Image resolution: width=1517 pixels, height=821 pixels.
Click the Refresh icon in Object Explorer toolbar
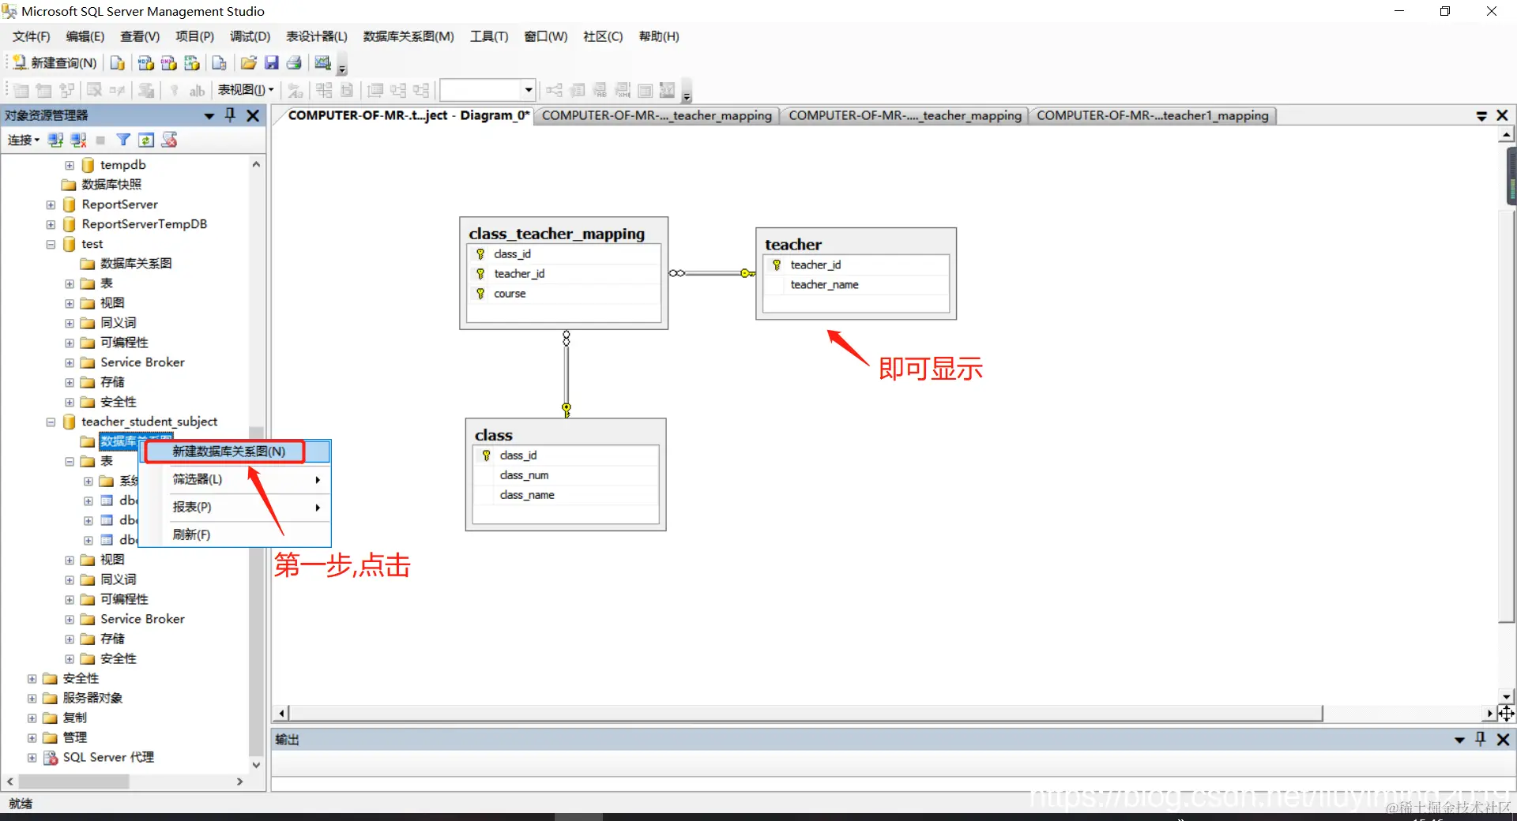[x=146, y=141]
